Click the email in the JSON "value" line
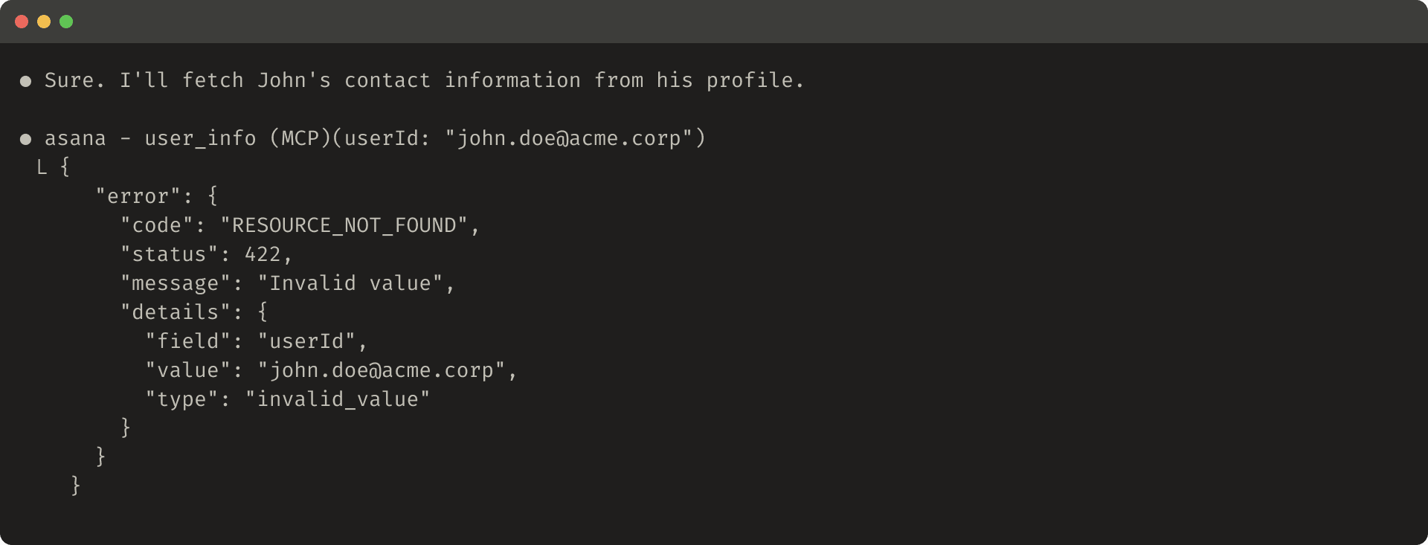The width and height of the screenshot is (1428, 545). pos(382,371)
